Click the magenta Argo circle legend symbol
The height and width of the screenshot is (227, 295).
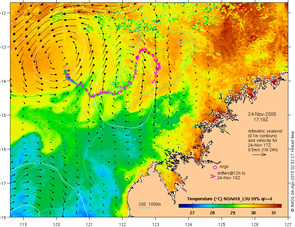215,167
